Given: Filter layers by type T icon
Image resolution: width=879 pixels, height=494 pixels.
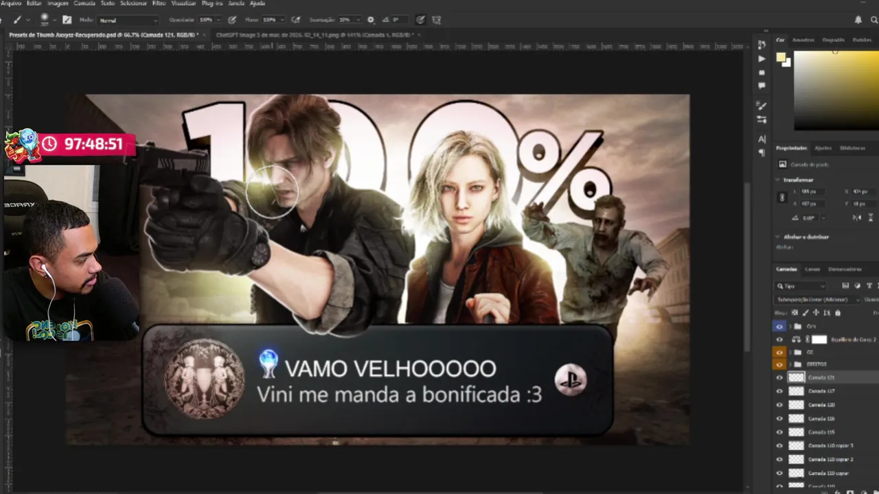Looking at the screenshot, I should (869, 285).
